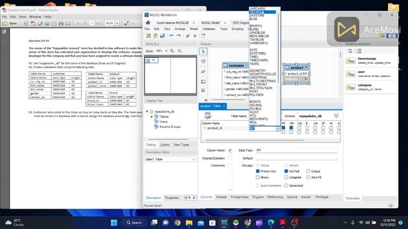Save the model with the disk icon

tap(163, 36)
